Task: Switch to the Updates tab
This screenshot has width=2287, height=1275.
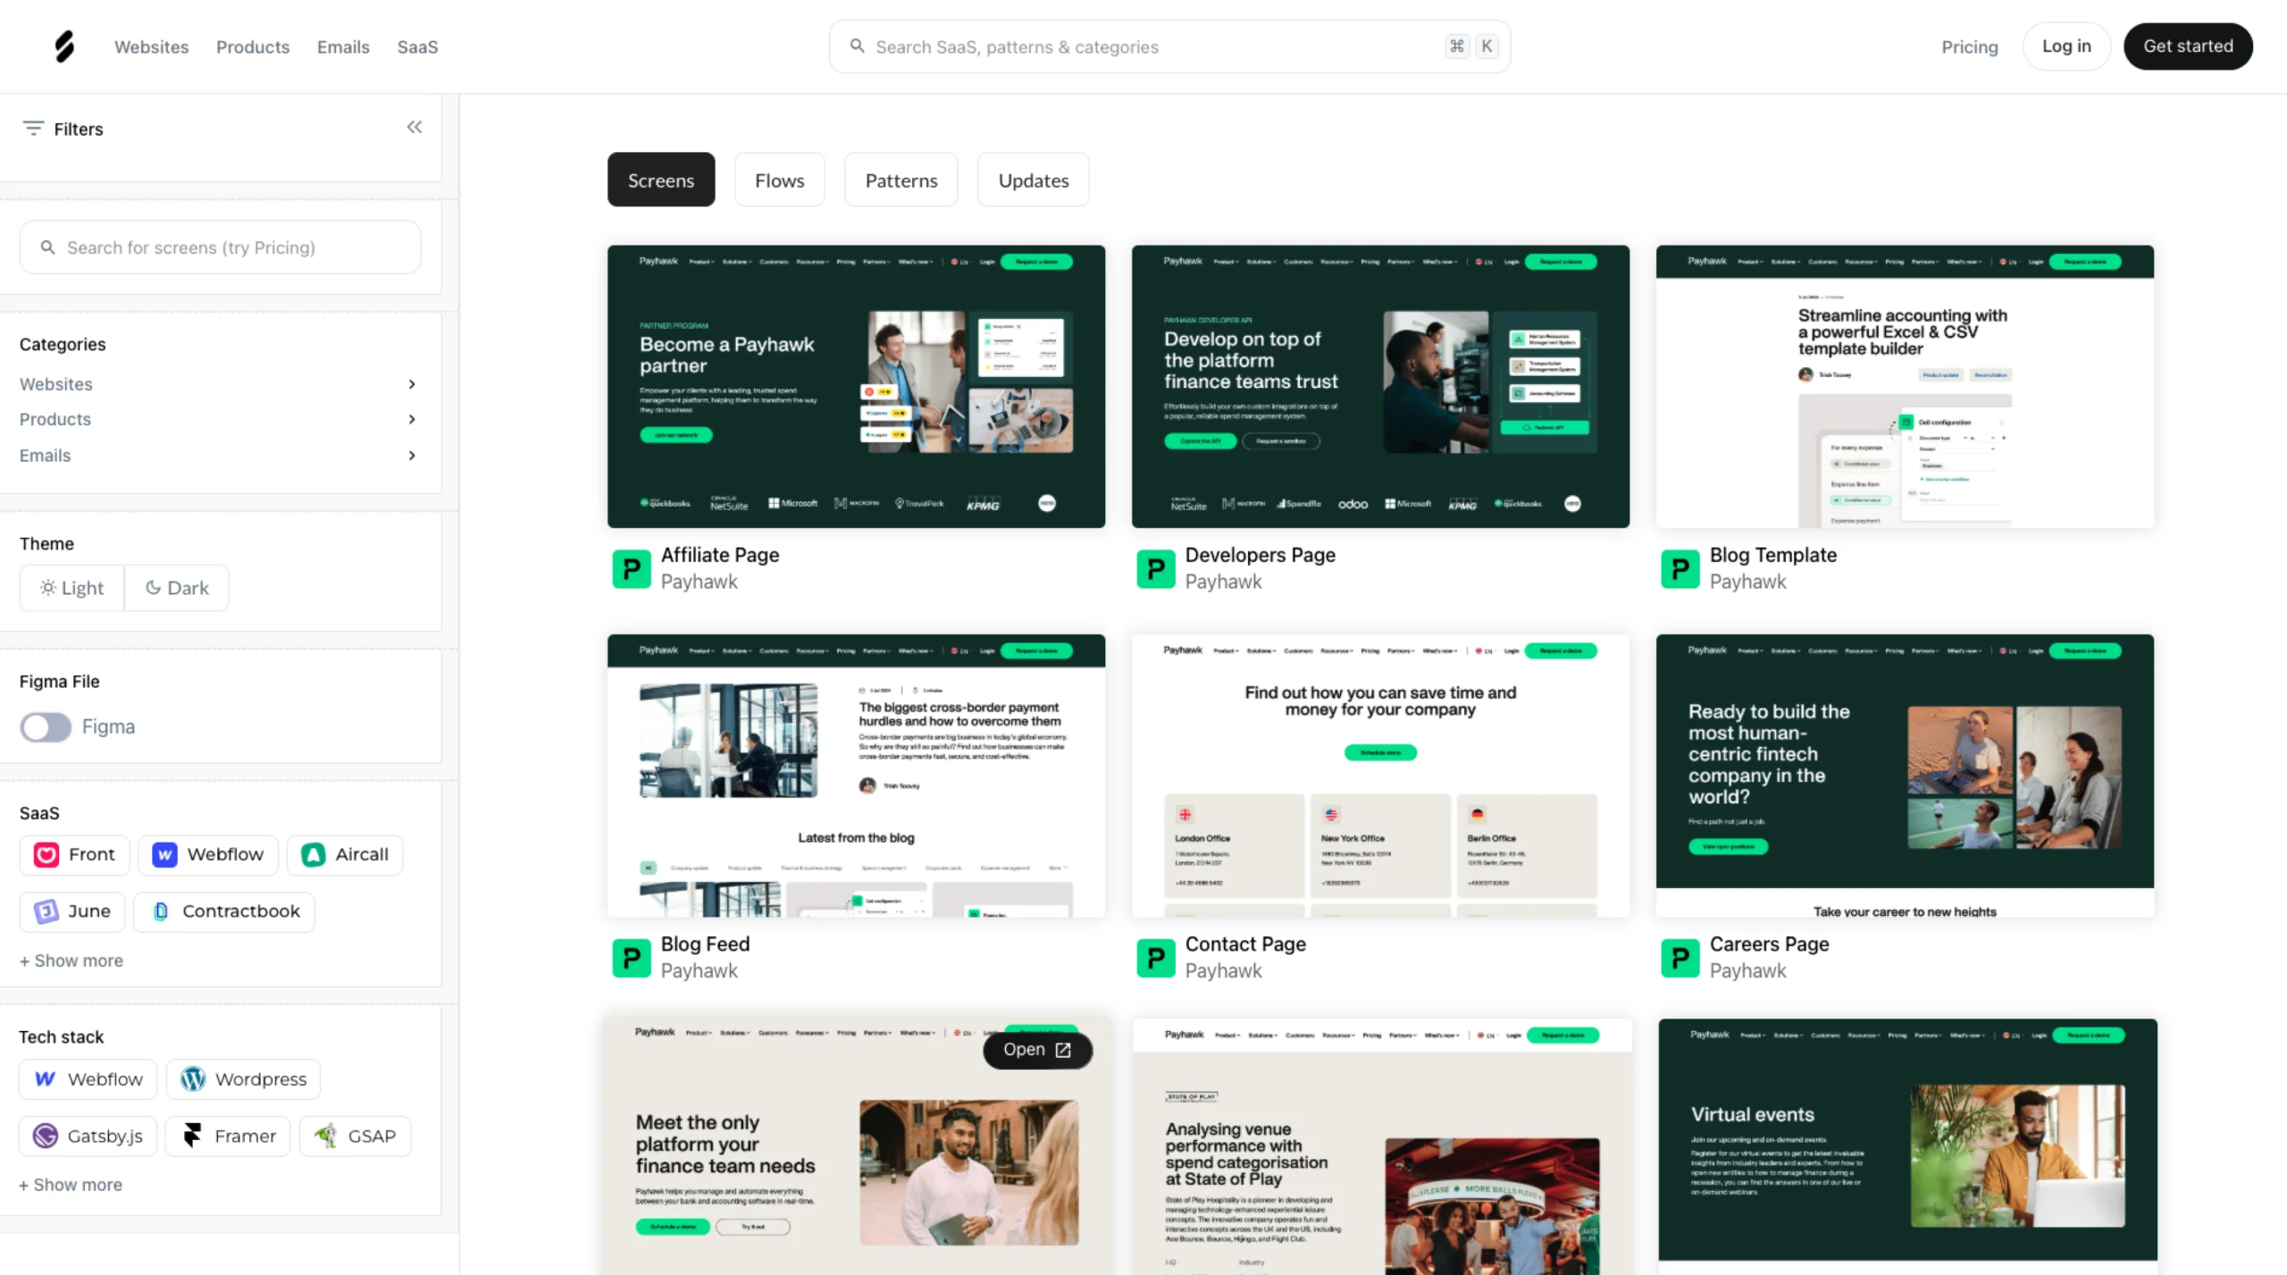Action: 1033,180
